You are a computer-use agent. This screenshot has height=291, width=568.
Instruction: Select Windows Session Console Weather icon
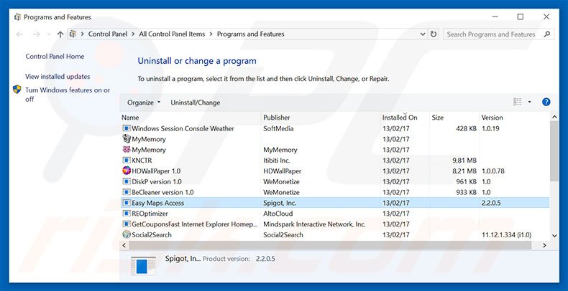point(127,128)
